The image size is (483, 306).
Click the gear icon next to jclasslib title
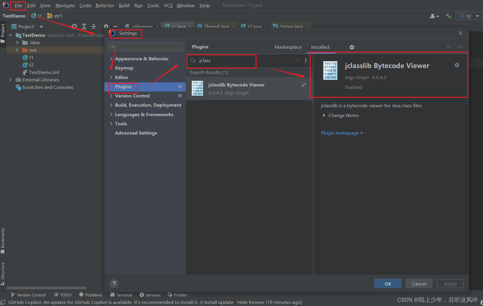457,65
